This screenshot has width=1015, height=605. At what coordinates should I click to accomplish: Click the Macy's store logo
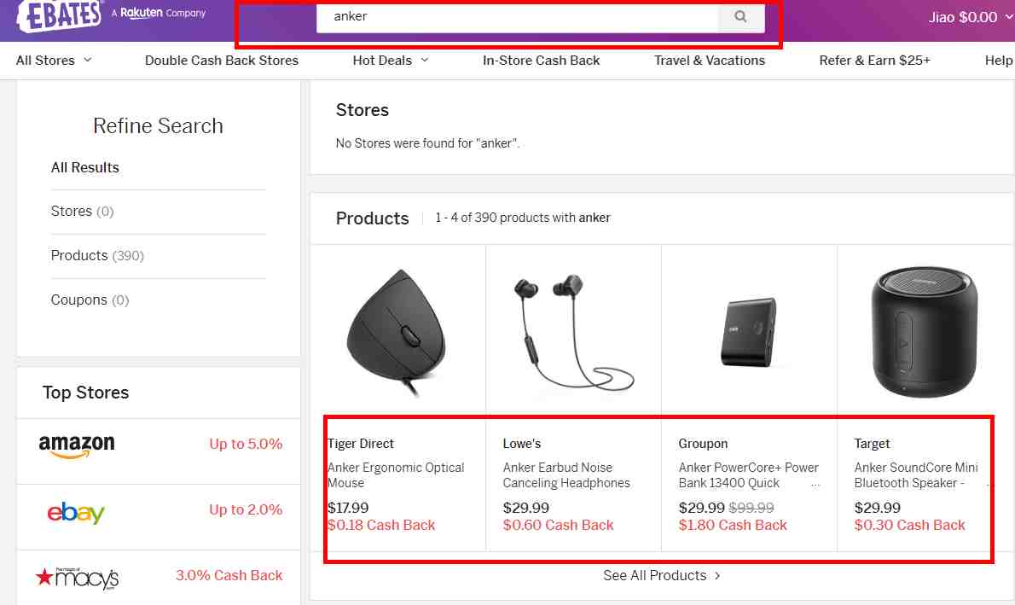click(78, 578)
